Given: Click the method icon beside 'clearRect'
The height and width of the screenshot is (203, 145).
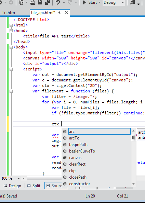Looking at the screenshot, I should pos(65,164).
